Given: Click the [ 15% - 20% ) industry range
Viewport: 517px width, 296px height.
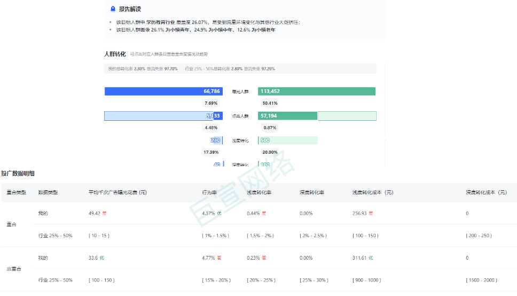Looking at the screenshot, I should 216,280.
